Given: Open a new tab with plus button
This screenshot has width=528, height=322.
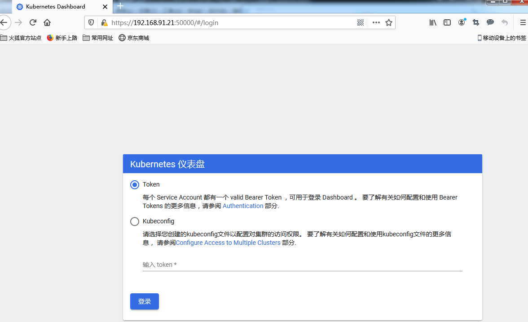Looking at the screenshot, I should [x=120, y=6].
